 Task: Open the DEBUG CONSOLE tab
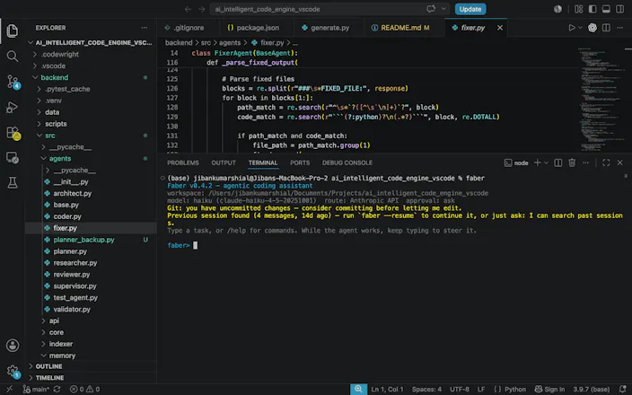tap(347, 162)
